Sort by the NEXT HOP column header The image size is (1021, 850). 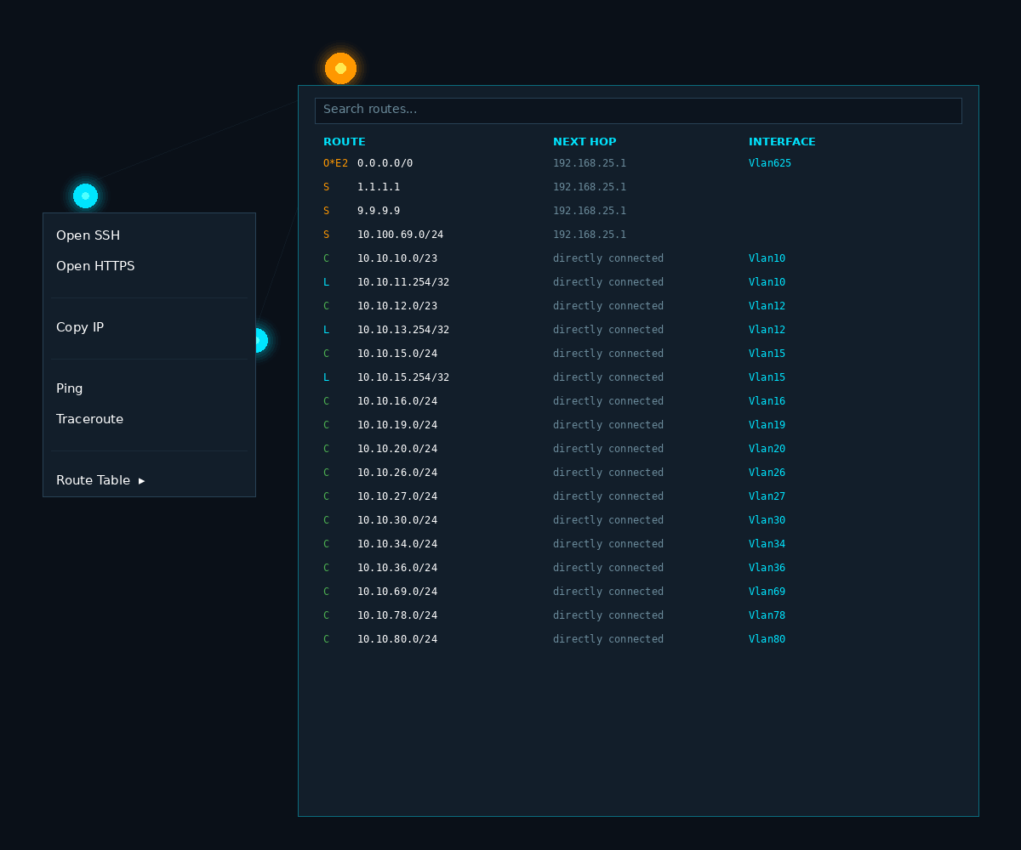coord(585,142)
